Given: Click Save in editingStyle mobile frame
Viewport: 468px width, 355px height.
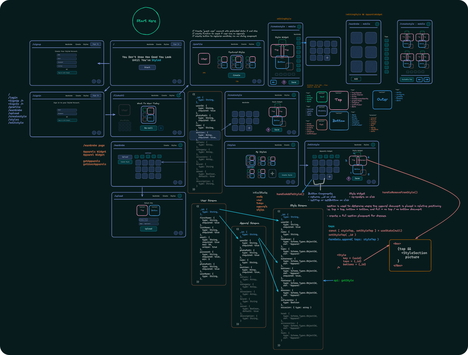Looking at the screenshot, I should (x=294, y=82).
